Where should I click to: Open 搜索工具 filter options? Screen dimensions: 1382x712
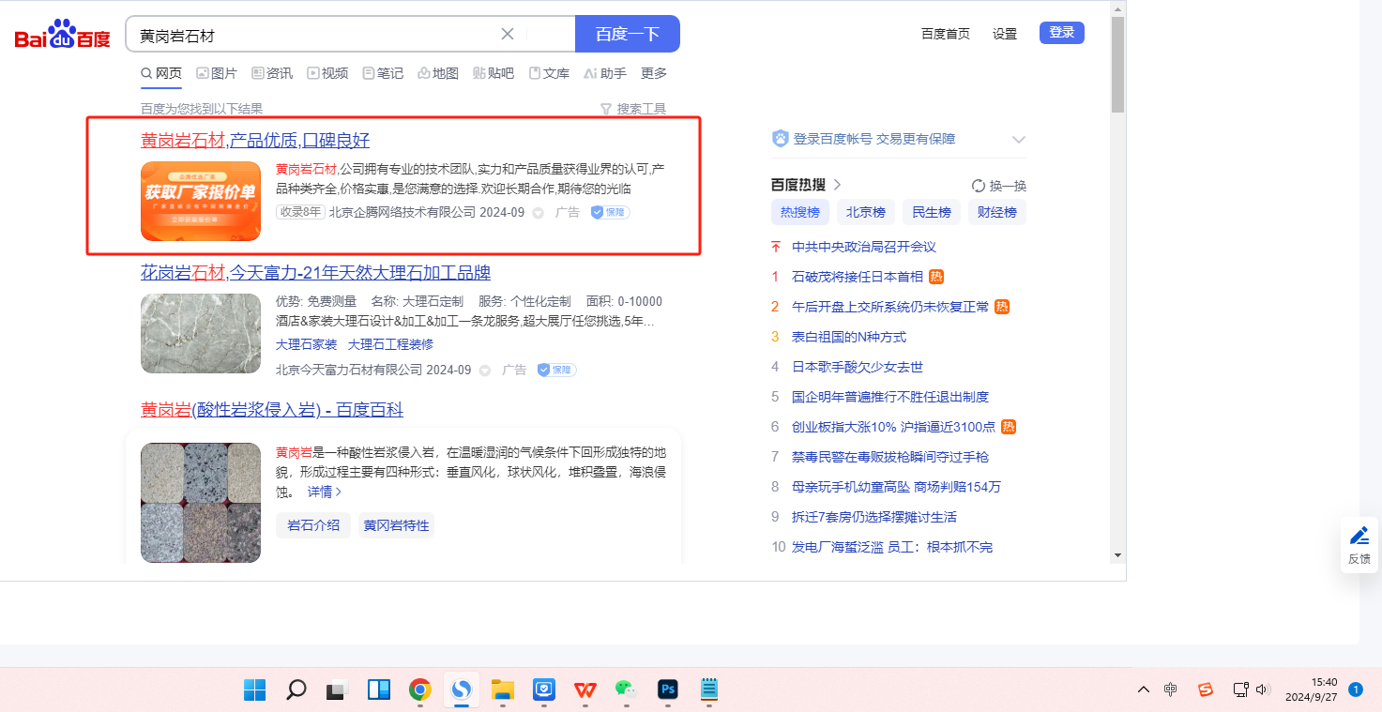point(633,109)
